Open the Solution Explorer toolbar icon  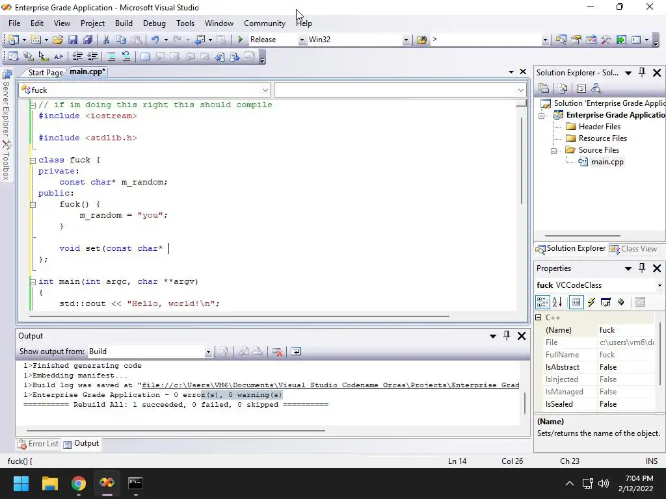tap(561, 40)
